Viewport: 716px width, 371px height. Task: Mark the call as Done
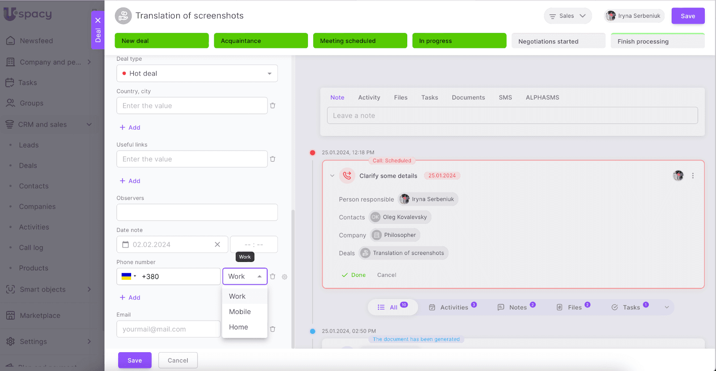point(354,275)
